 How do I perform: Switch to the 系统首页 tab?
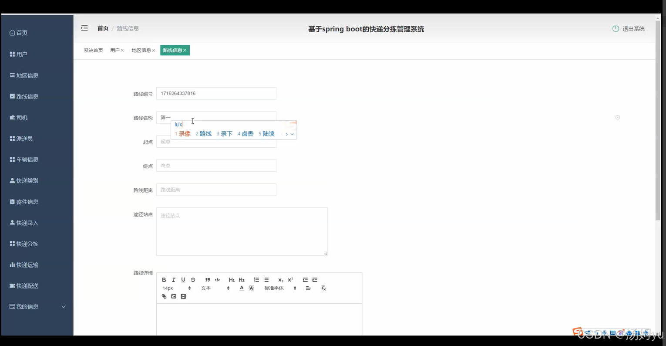(x=93, y=51)
